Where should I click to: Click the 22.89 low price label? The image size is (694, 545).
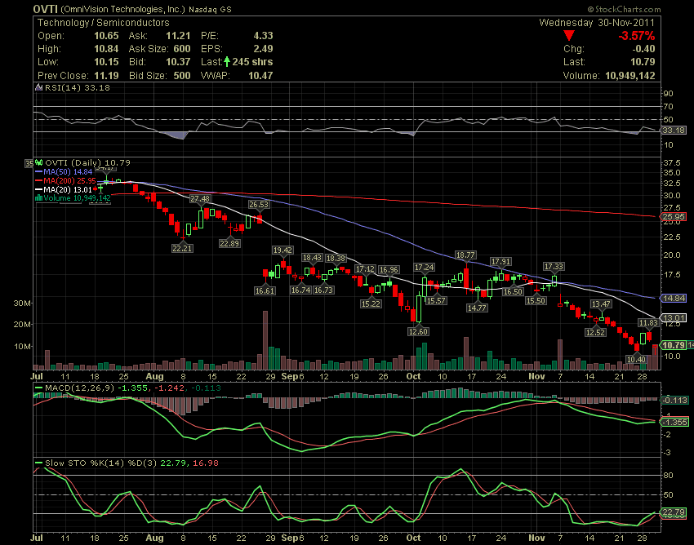click(x=229, y=243)
